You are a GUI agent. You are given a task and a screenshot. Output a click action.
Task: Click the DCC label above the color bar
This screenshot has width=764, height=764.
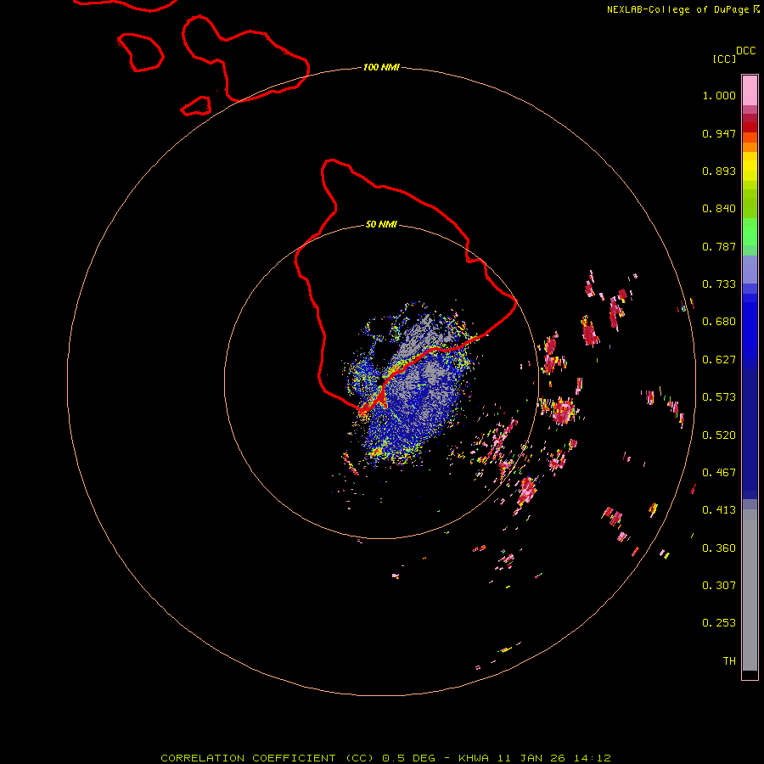[x=746, y=51]
